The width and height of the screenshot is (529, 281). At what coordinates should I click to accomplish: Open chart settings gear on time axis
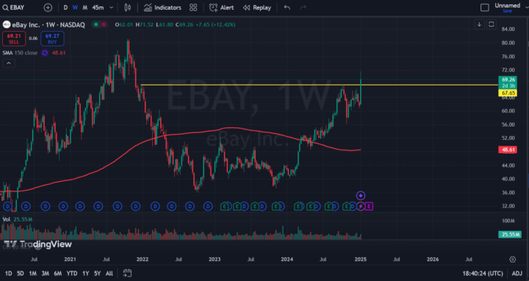pyautogui.click(x=513, y=260)
